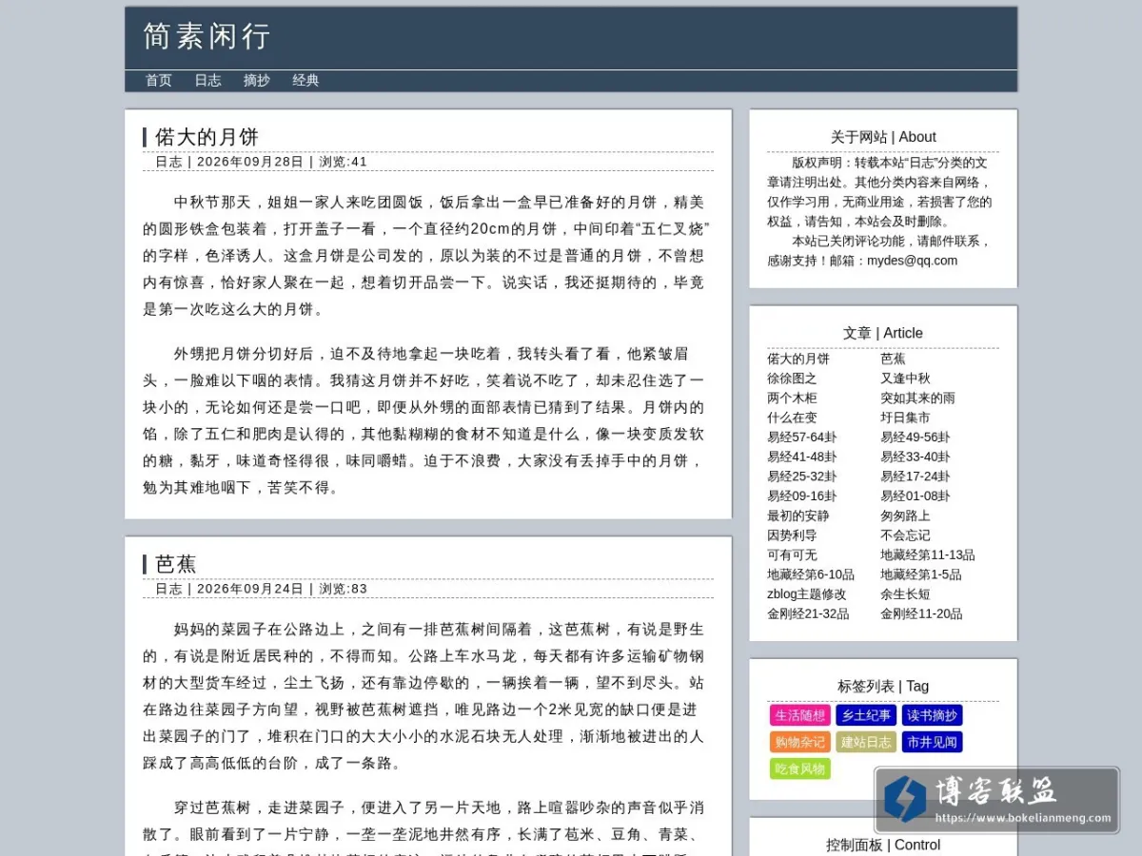Image resolution: width=1142 pixels, height=856 pixels.
Task: Select the 吃食风物 tag
Action: click(x=800, y=768)
